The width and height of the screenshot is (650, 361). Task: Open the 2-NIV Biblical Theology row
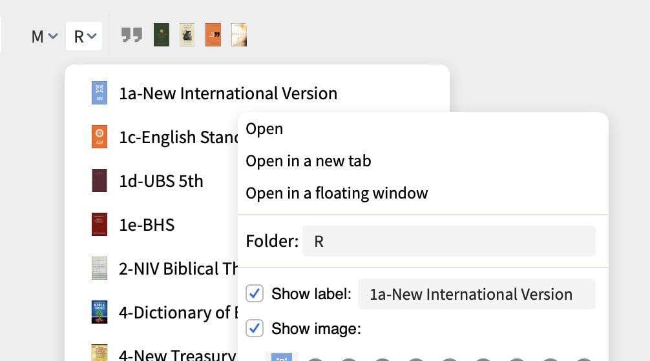point(164,268)
